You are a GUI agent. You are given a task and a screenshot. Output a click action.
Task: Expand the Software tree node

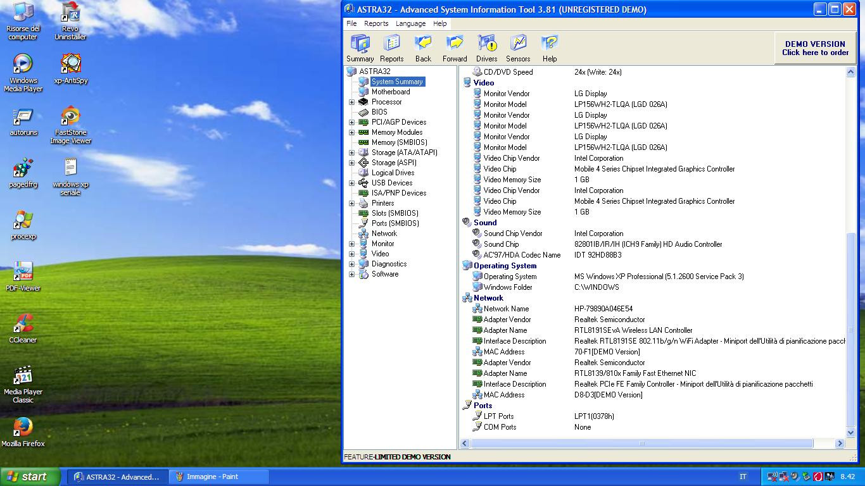tap(352, 274)
